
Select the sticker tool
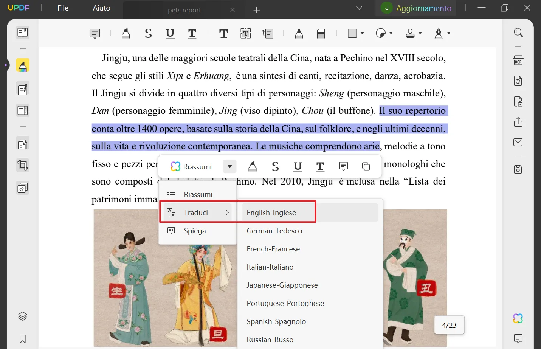pos(381,33)
